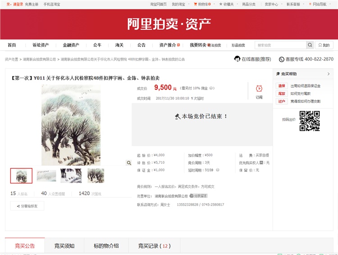
Task: Click the 手机逛淘宝 link
Action: tap(52, 4)
